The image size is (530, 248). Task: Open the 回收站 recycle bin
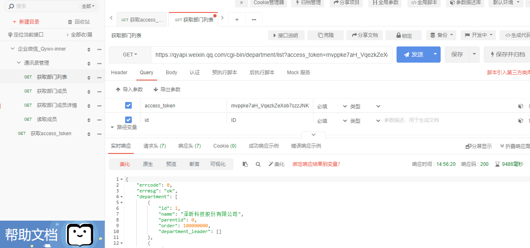tap(79, 22)
